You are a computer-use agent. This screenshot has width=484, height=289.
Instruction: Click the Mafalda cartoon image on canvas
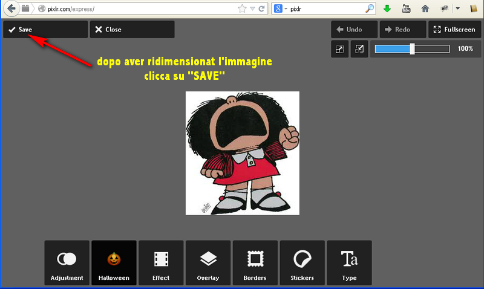(243, 154)
